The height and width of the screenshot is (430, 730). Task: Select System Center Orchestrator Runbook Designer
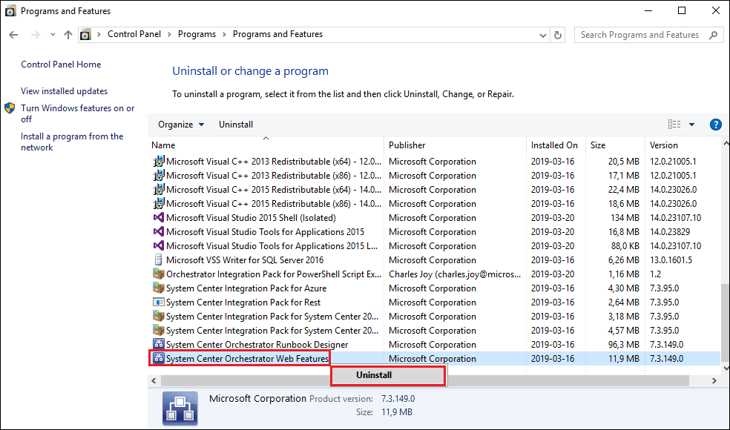pos(257,345)
